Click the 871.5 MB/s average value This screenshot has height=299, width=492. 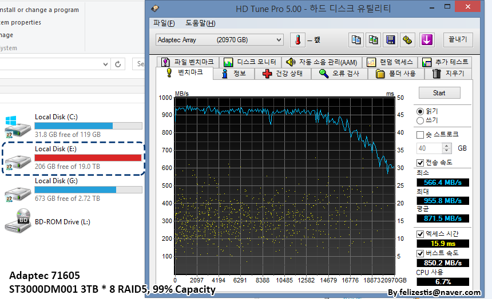click(443, 219)
